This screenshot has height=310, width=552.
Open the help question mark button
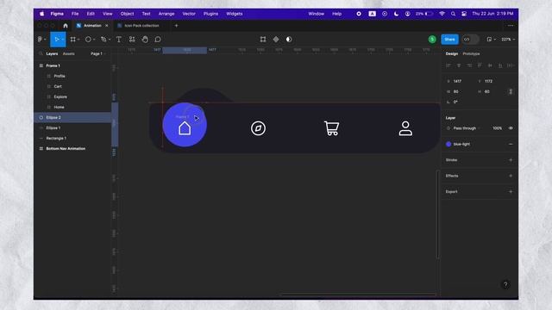pos(505,285)
